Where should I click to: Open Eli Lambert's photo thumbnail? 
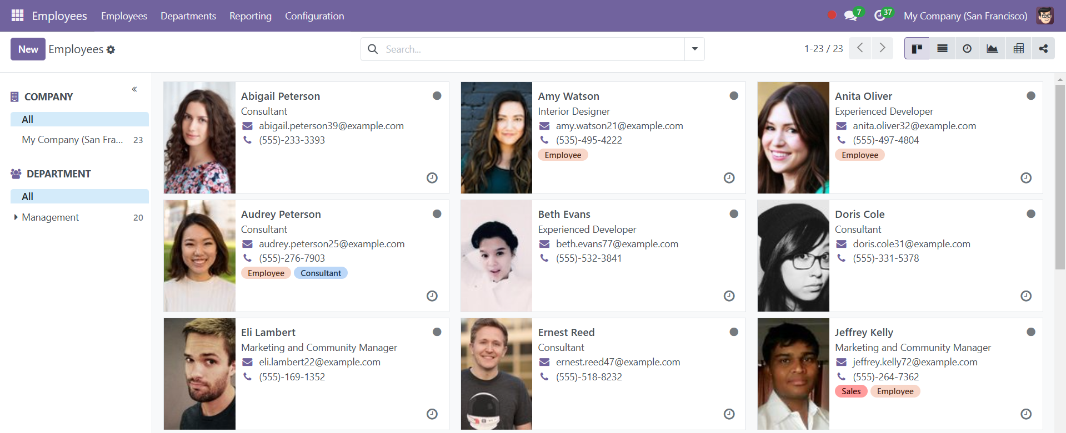click(199, 374)
